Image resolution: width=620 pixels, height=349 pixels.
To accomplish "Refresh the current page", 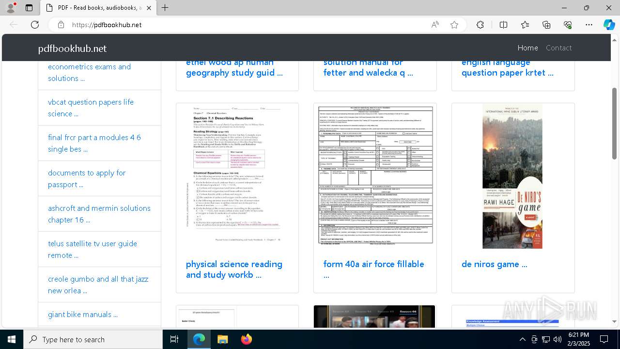I will coord(35,25).
